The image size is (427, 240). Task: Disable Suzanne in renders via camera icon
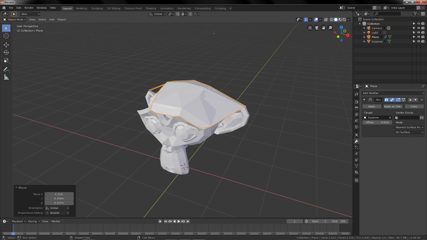423,41
